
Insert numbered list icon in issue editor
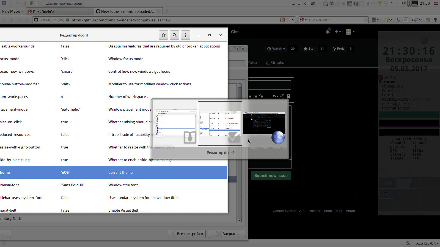coord(255,96)
